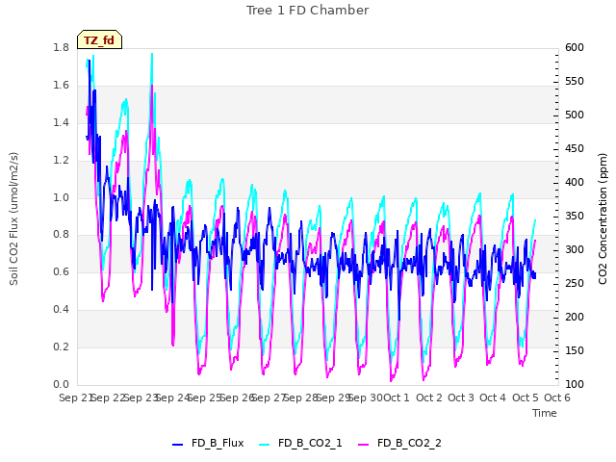Toggle the FD_B_CO2_2 legend entry
Image resolution: width=616 pixels, height=462 pixels.
[x=399, y=443]
